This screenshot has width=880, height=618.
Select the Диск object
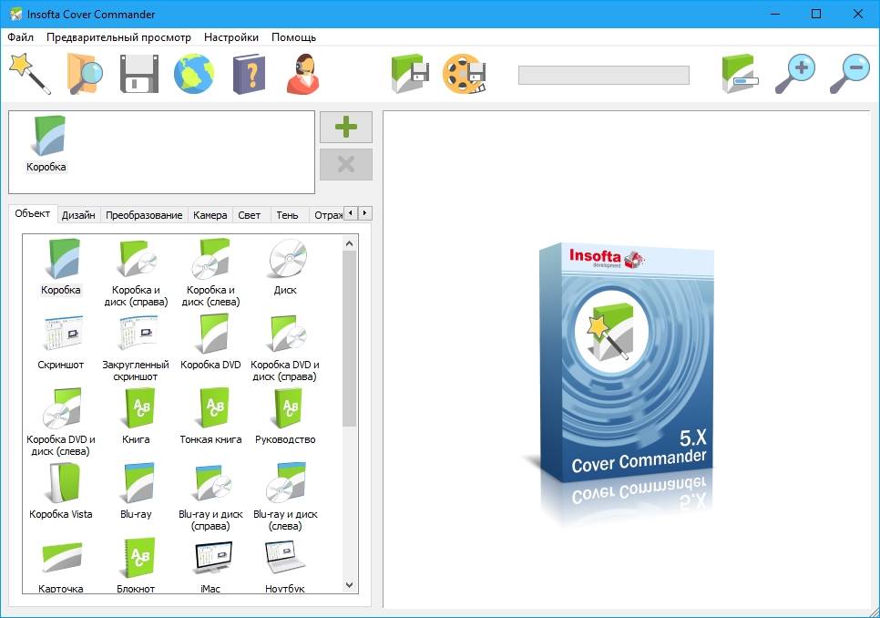point(285,267)
